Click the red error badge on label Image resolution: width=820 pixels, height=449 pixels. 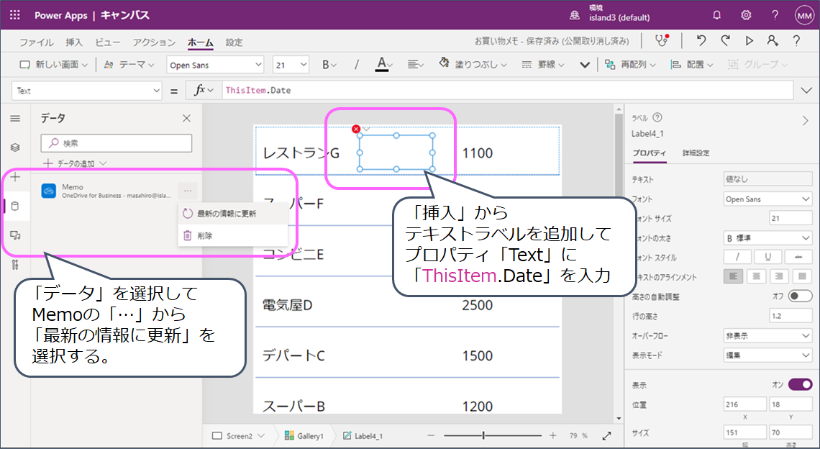pyautogui.click(x=356, y=129)
